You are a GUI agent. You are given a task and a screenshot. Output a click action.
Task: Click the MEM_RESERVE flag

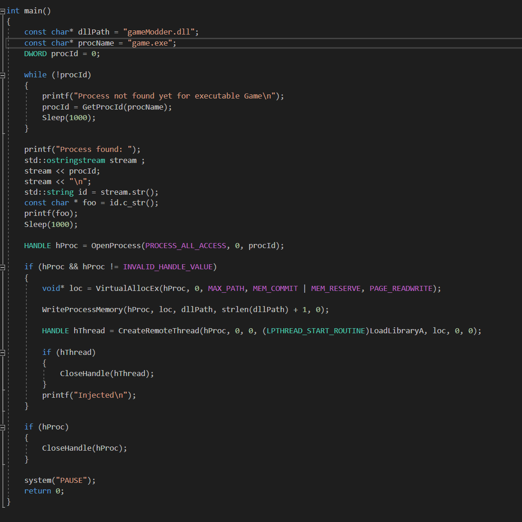336,288
